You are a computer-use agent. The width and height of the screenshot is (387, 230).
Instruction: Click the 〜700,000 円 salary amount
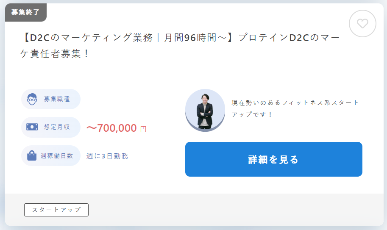pos(117,128)
